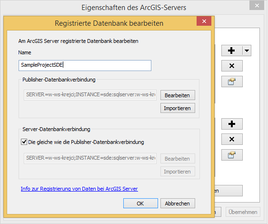This screenshot has width=268, height=224.
Task: Click Importieren for the Publisher-Datenbankverbindung
Action: click(178, 108)
